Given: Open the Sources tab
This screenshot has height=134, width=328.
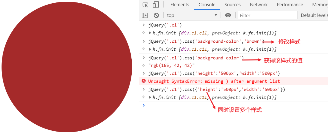Looking at the screenshot, I should (232, 5).
